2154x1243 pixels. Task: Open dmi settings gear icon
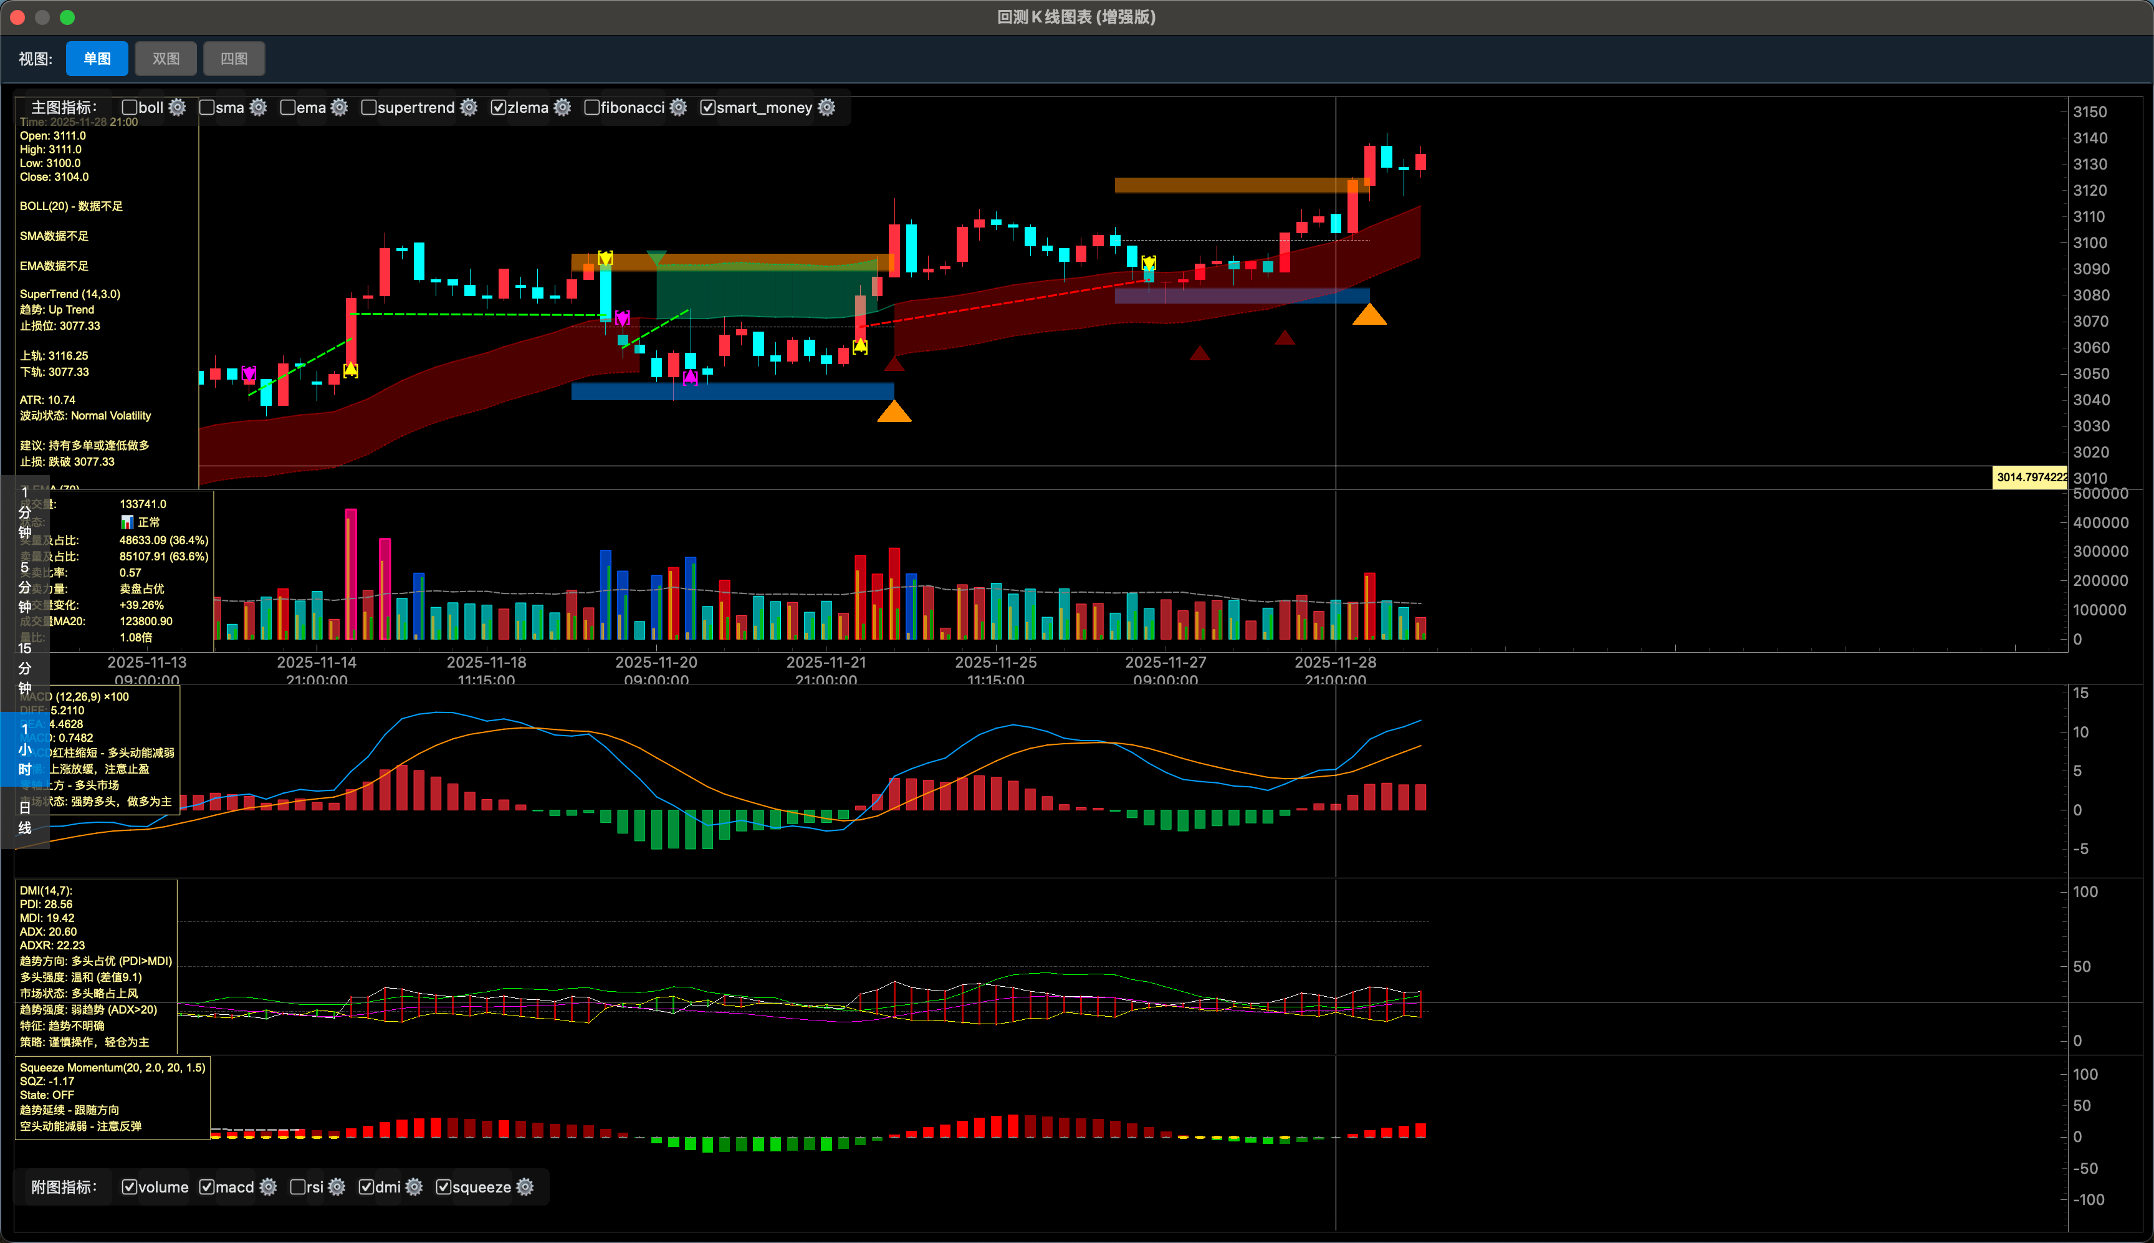pos(414,1188)
